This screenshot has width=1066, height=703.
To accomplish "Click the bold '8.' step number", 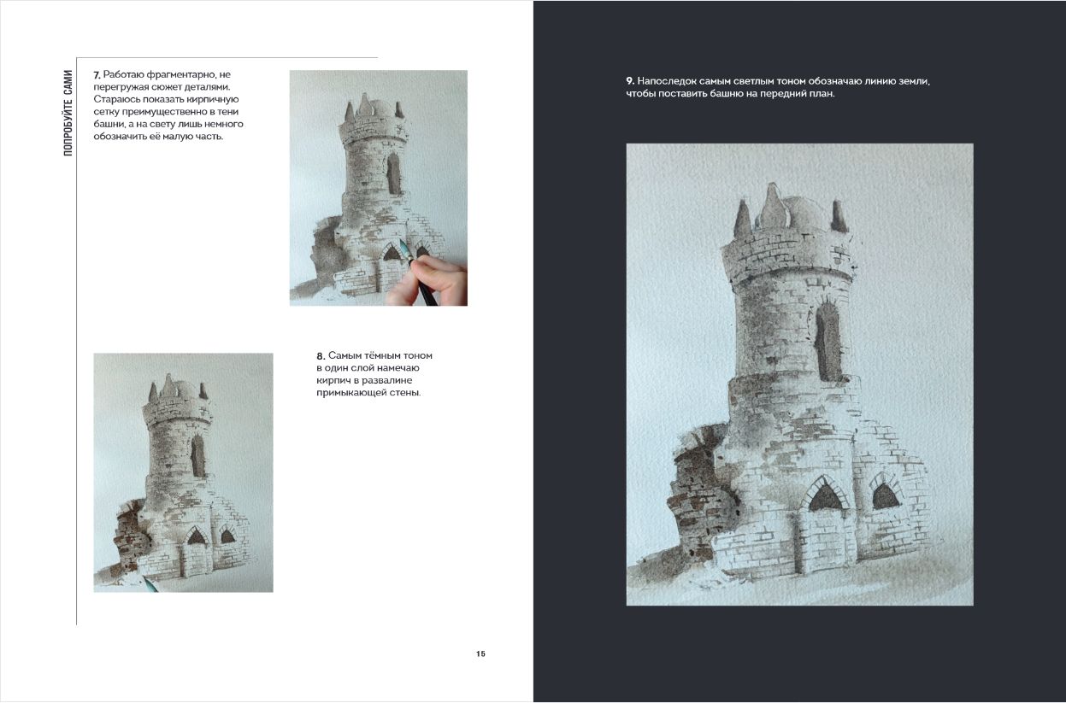I will point(321,356).
